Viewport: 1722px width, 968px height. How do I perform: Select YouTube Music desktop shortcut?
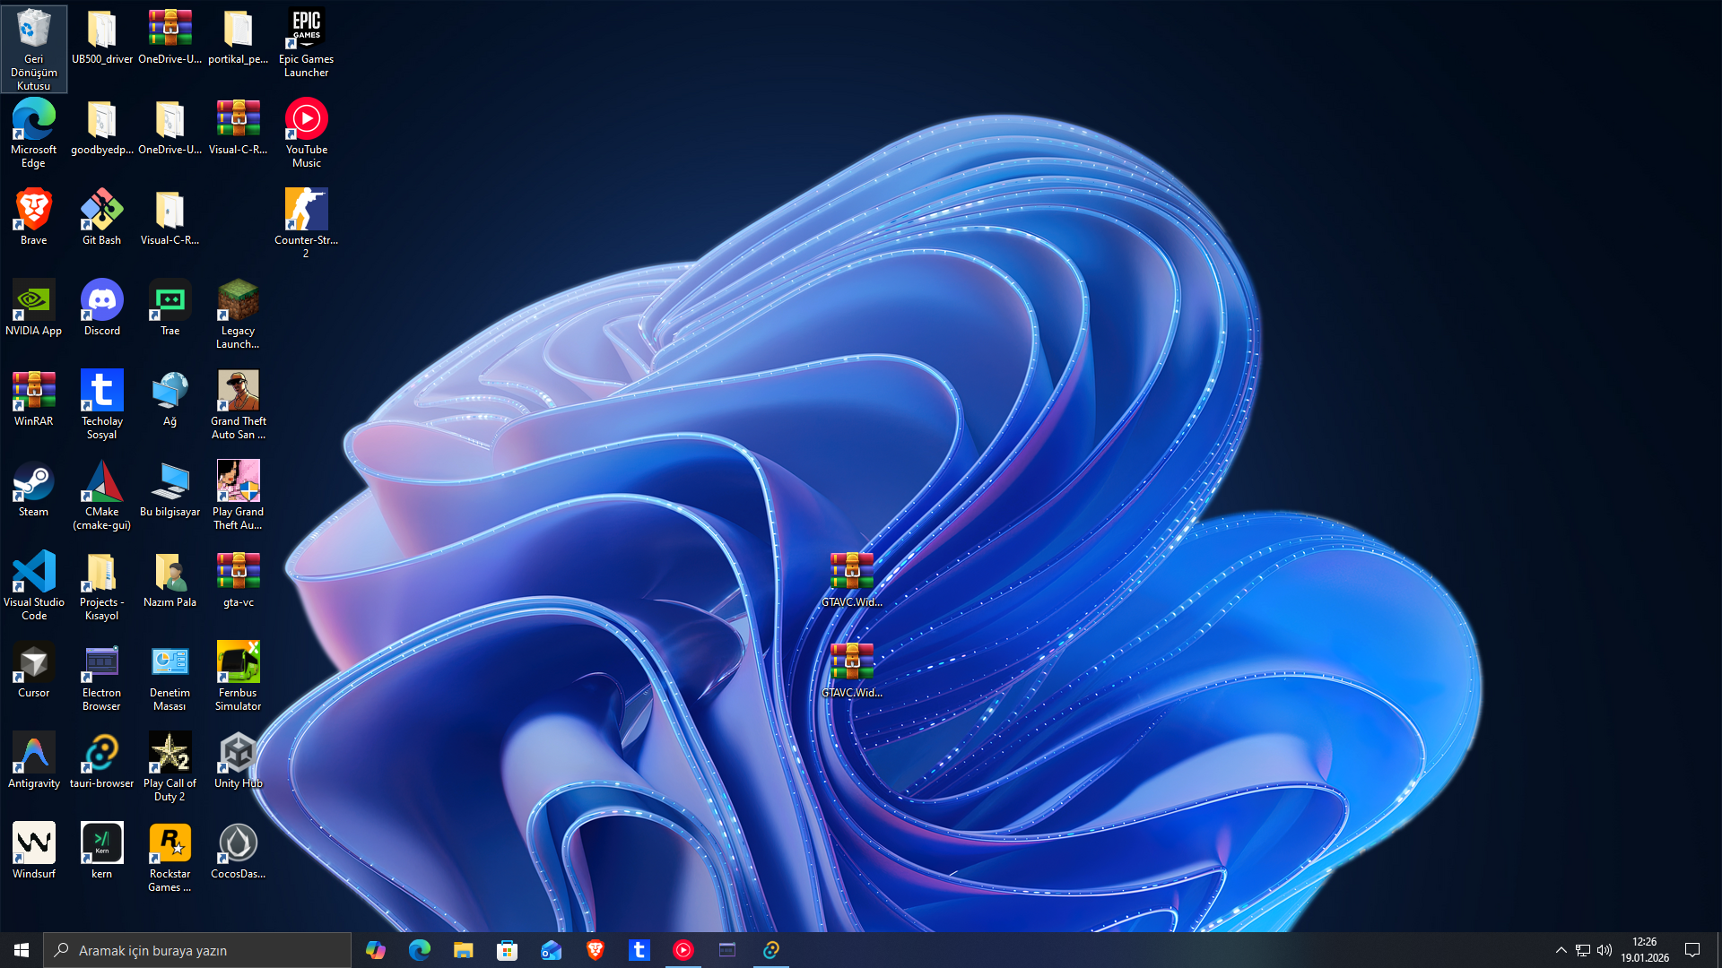306,134
